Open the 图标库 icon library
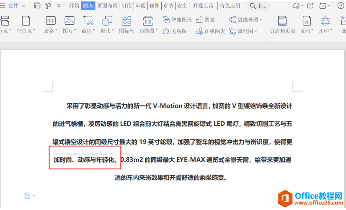 (x=127, y=24)
